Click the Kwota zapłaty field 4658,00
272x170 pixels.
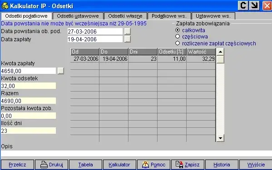tap(29, 71)
